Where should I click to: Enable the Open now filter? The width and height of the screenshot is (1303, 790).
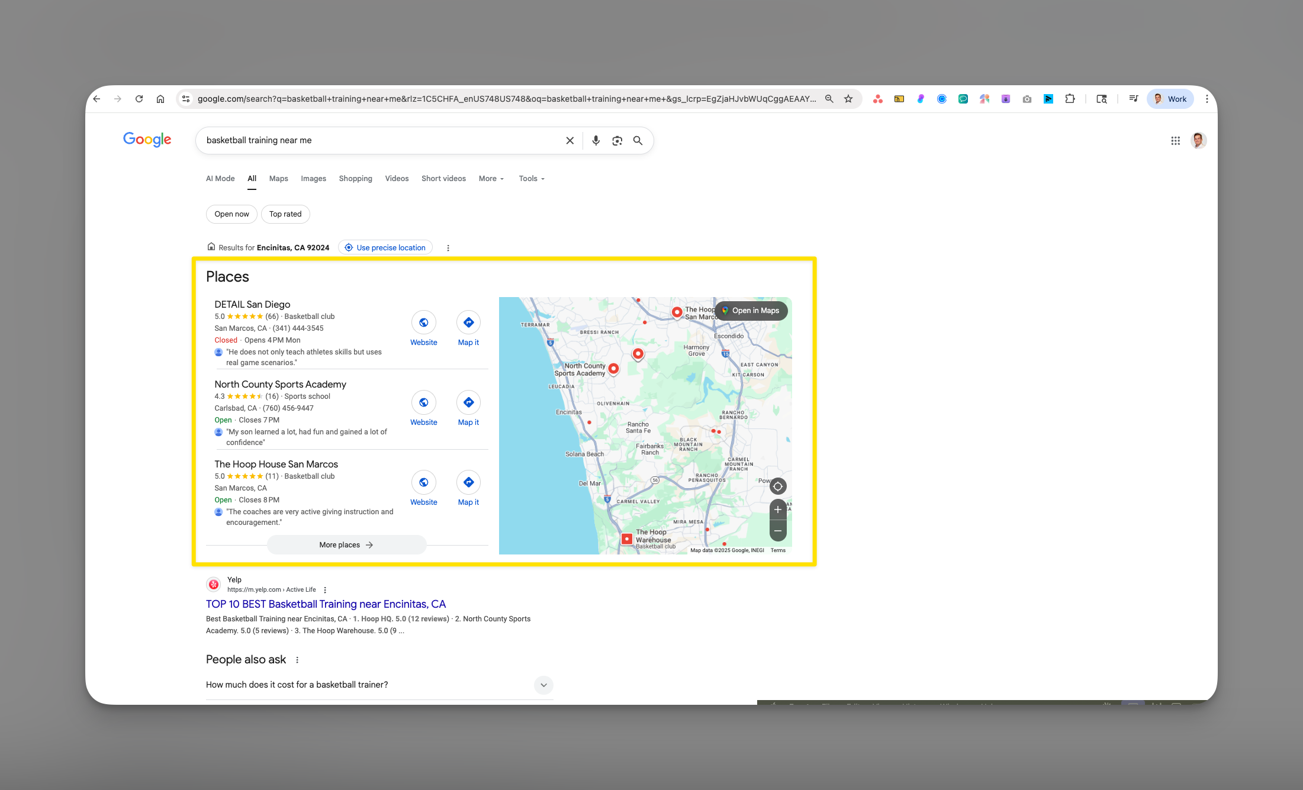coord(231,214)
